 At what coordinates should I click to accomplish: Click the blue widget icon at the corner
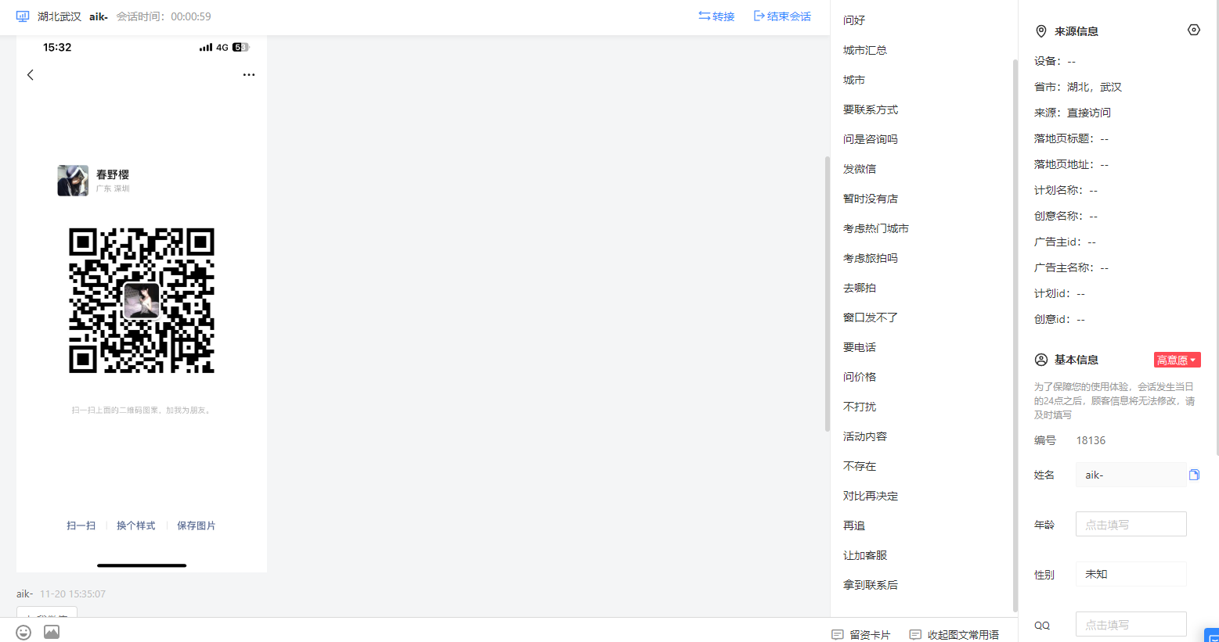tap(1212, 635)
